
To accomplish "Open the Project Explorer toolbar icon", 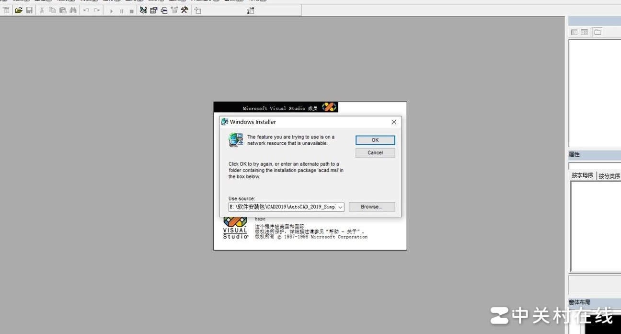I will coord(143,10).
